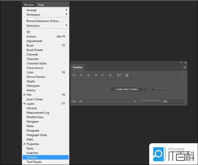This screenshot has height=165, width=198.
Task: Open the dropdown next to Create Video Timeline
Action: pyautogui.click(x=145, y=89)
